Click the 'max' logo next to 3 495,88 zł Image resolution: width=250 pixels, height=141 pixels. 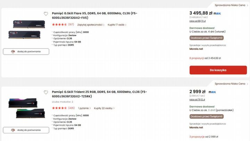click(x=217, y=13)
